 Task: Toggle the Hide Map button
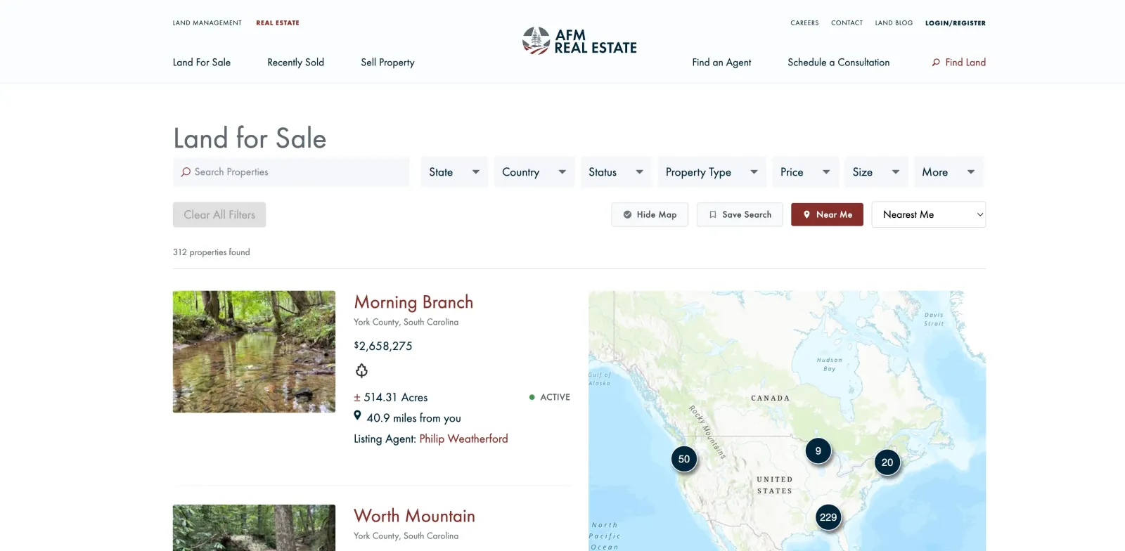tap(650, 214)
